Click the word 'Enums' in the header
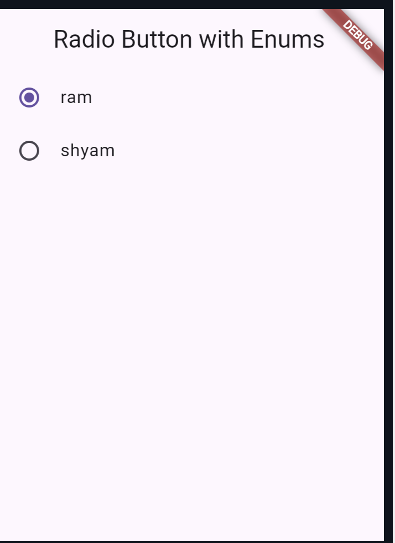The width and height of the screenshot is (395, 543). coord(288,39)
